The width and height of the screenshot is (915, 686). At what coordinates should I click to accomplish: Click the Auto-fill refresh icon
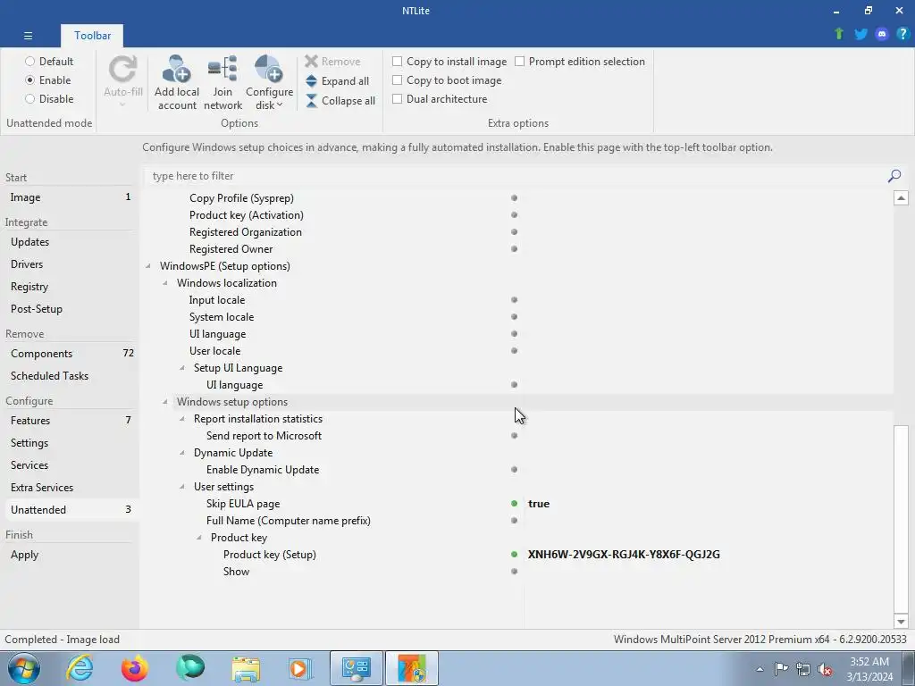pos(123,69)
